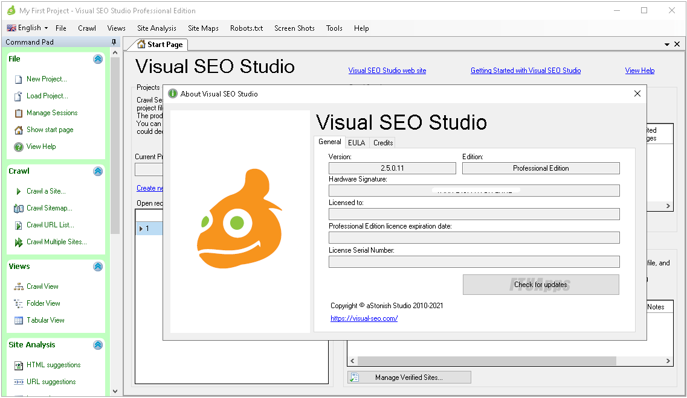Open the Folder View icon
The height and width of the screenshot is (398, 687).
(x=19, y=303)
